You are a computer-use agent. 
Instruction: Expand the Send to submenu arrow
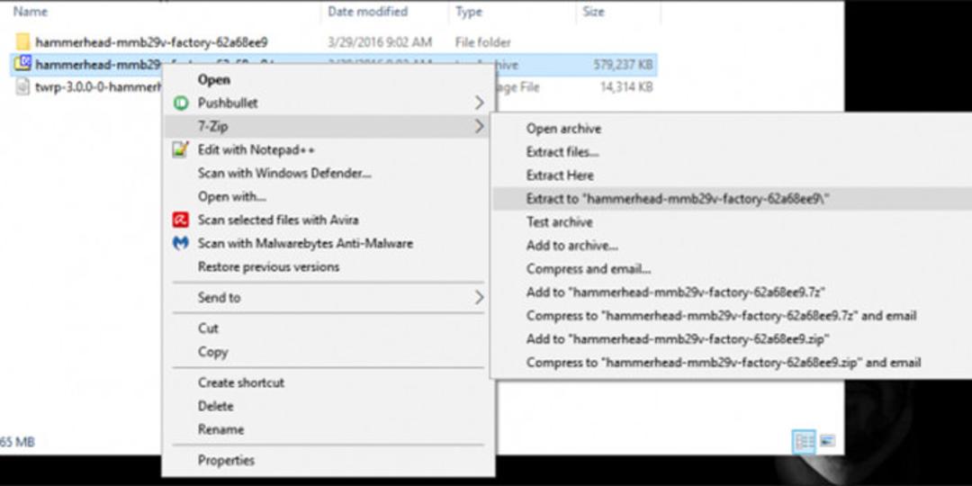[479, 298]
